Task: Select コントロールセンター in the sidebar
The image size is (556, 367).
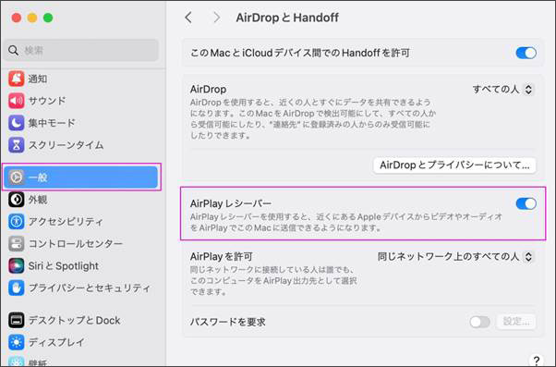Action: pos(81,243)
